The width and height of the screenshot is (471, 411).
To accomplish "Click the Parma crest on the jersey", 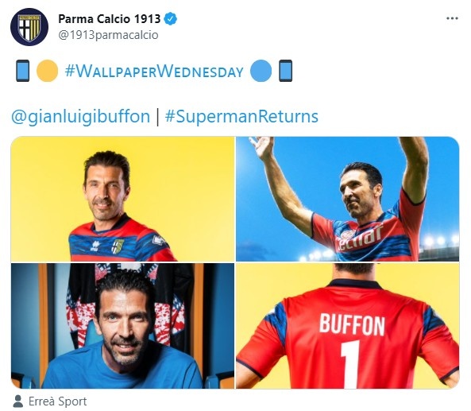I will point(118,246).
